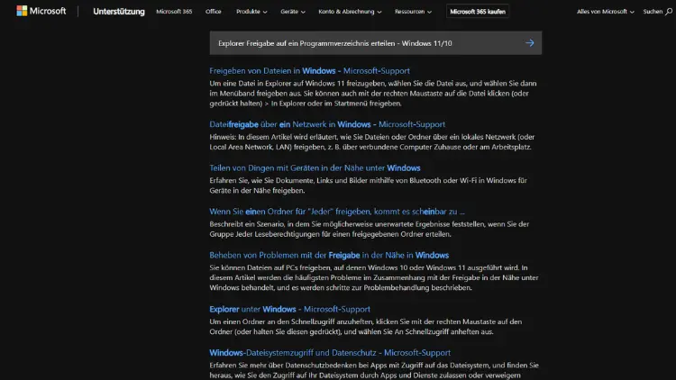This screenshot has width=676, height=380.
Task: Click text starting 'Um eine Datei in Explorer'
Action: tap(373, 94)
